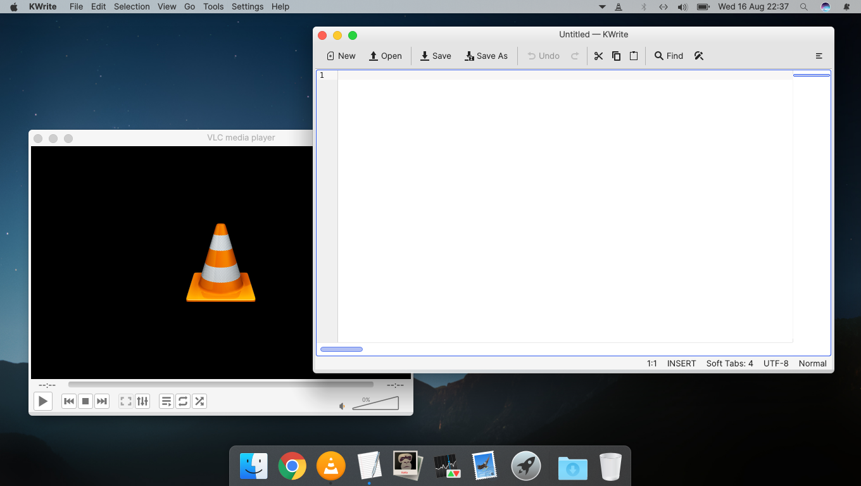Open the KWrite application menu
861x486 pixels.
tap(42, 6)
